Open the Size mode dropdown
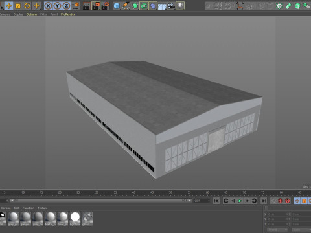 pos(301,230)
